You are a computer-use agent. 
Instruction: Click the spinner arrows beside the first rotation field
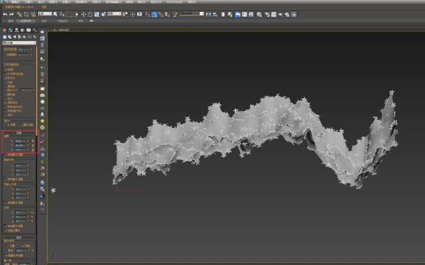(28, 141)
